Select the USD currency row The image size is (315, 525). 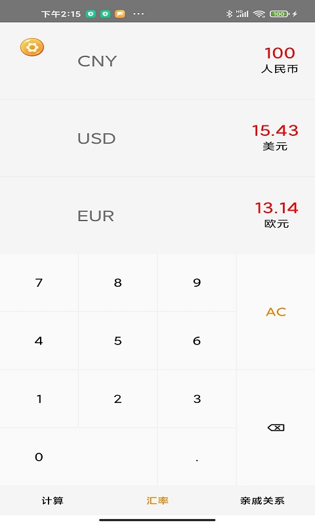point(157,138)
